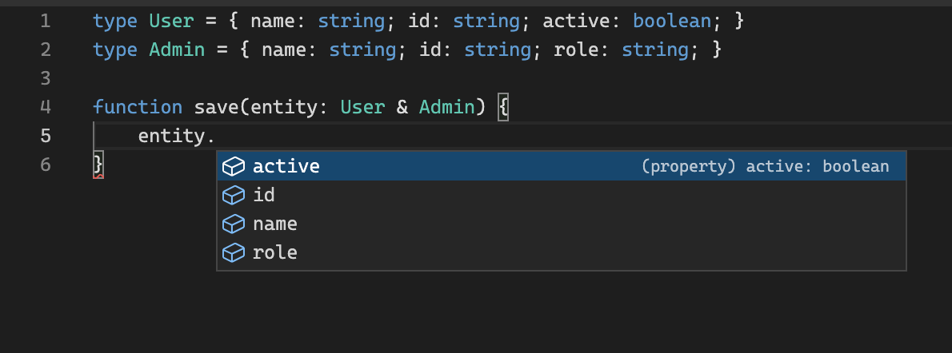Click 'User' in the save parameter type
This screenshot has width=952, height=353.
click(x=362, y=107)
